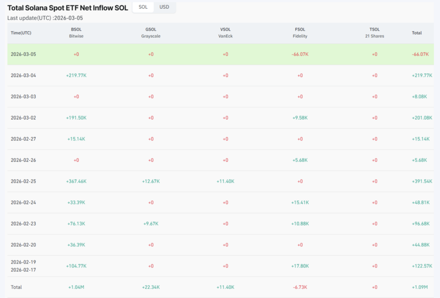This screenshot has height=298, width=440.
Task: Click the GSOL Grayscale column header
Action: [x=151, y=33]
